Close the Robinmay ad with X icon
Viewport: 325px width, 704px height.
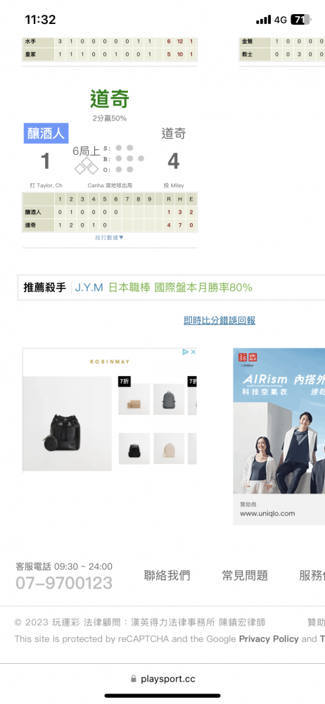193,352
